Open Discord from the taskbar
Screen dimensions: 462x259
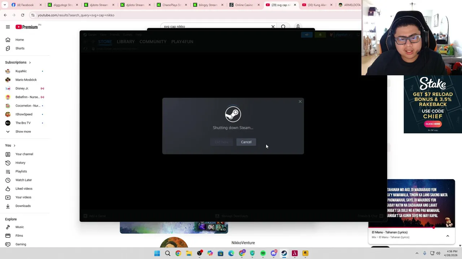coord(274,253)
